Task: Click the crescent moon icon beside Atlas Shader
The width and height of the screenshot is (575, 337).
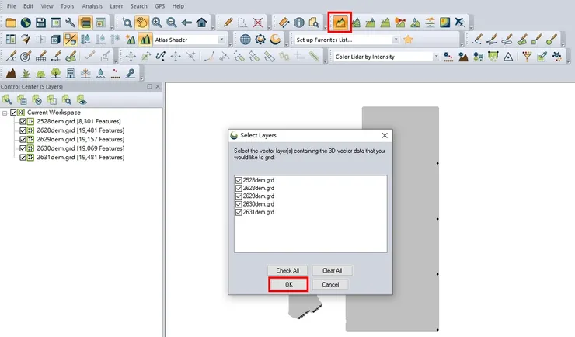Action: [275, 40]
